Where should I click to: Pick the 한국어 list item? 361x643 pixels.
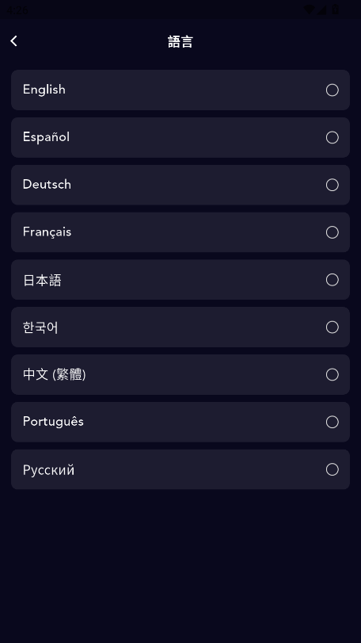point(180,327)
